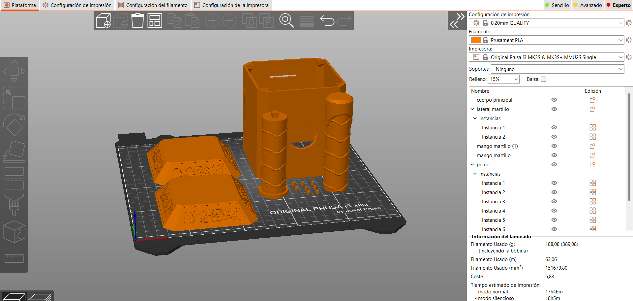This screenshot has height=301, width=633.
Task: Click instance grid icon for perno Instancia 3
Action: pos(592,202)
